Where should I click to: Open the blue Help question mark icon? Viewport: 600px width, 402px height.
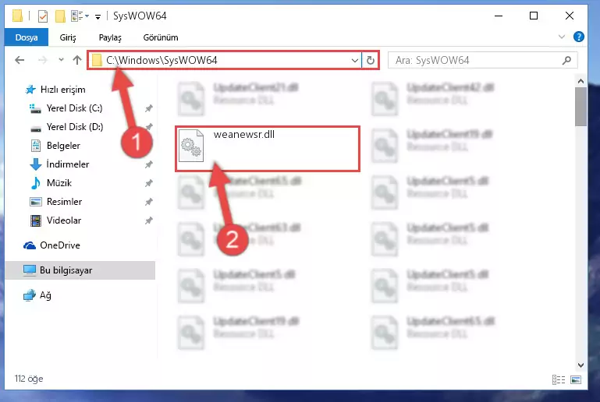[579, 37]
